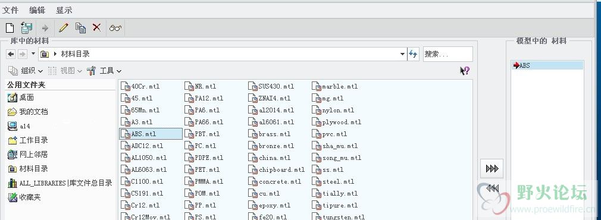Assign material with triple right-arrow button
The image size is (601, 220).
(x=492, y=169)
